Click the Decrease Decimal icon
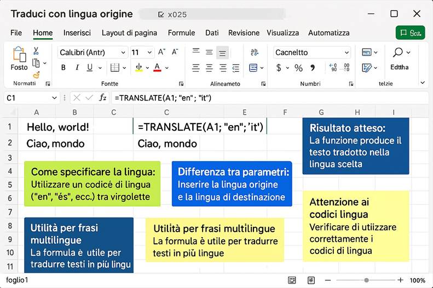 (x=346, y=68)
